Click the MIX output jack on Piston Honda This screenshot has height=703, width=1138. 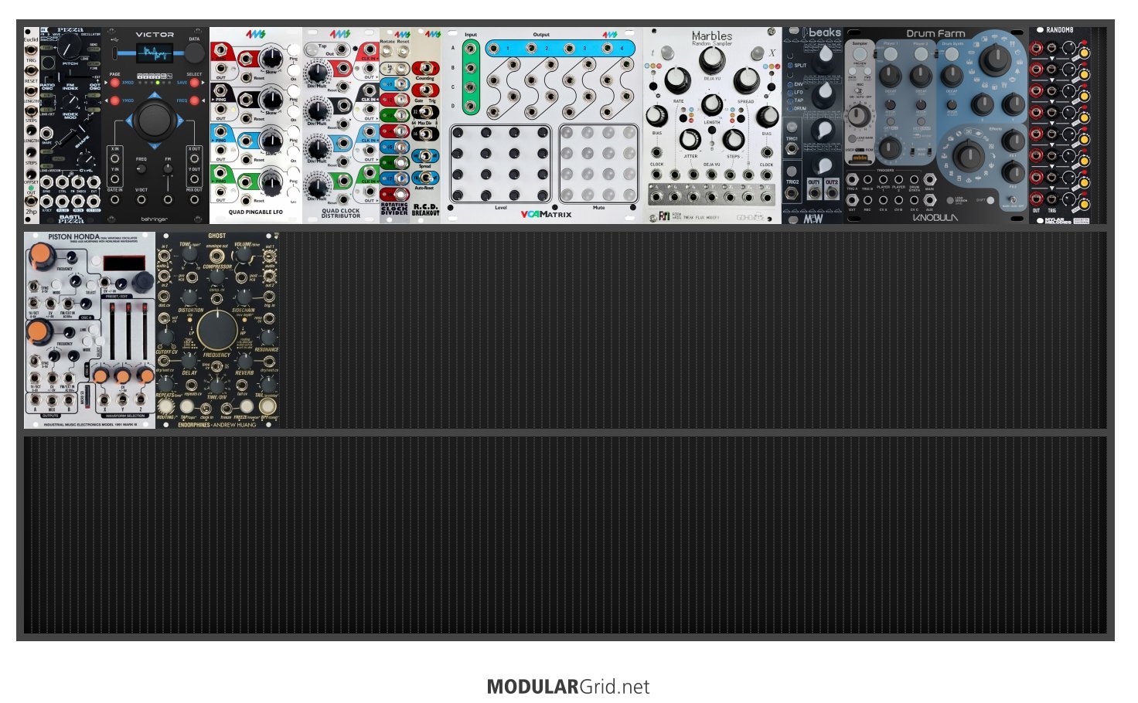51,400
